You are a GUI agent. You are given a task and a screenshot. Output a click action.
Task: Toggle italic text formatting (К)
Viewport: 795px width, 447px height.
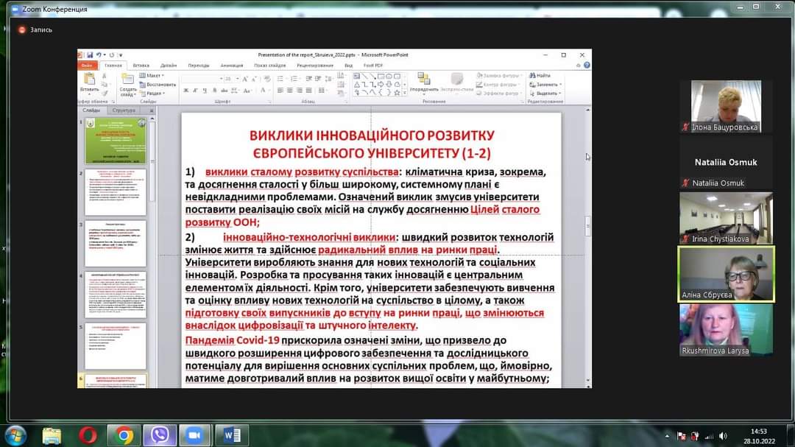(x=195, y=91)
